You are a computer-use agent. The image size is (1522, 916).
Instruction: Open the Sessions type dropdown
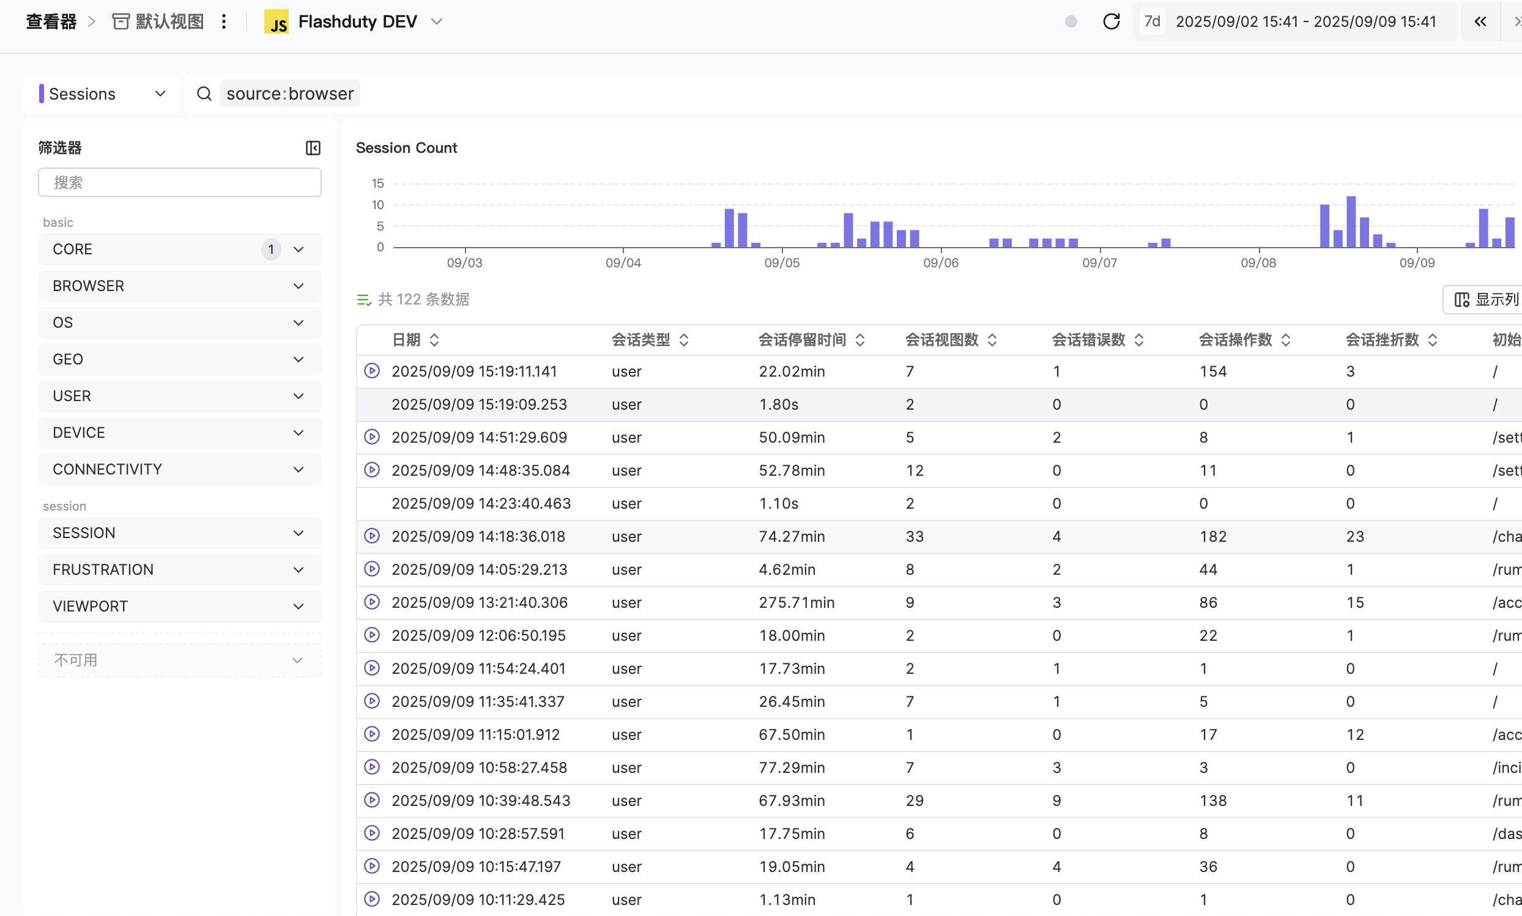point(102,94)
